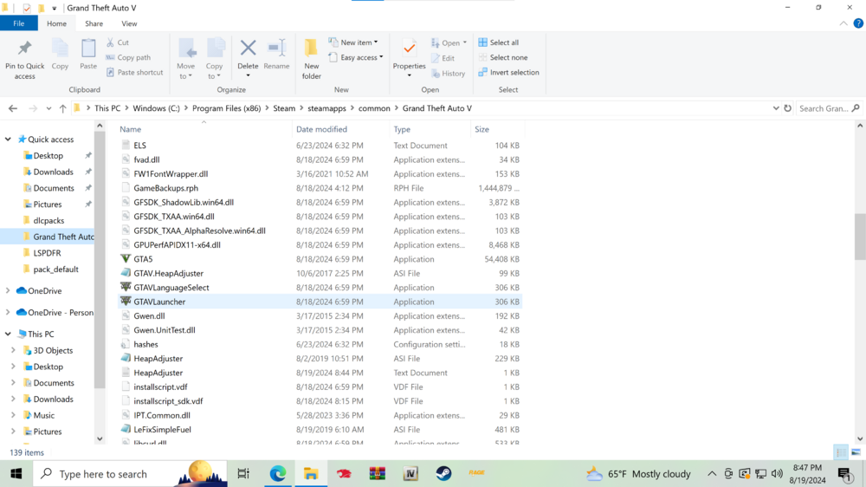Click History in ribbon
The width and height of the screenshot is (866, 487).
click(449, 73)
